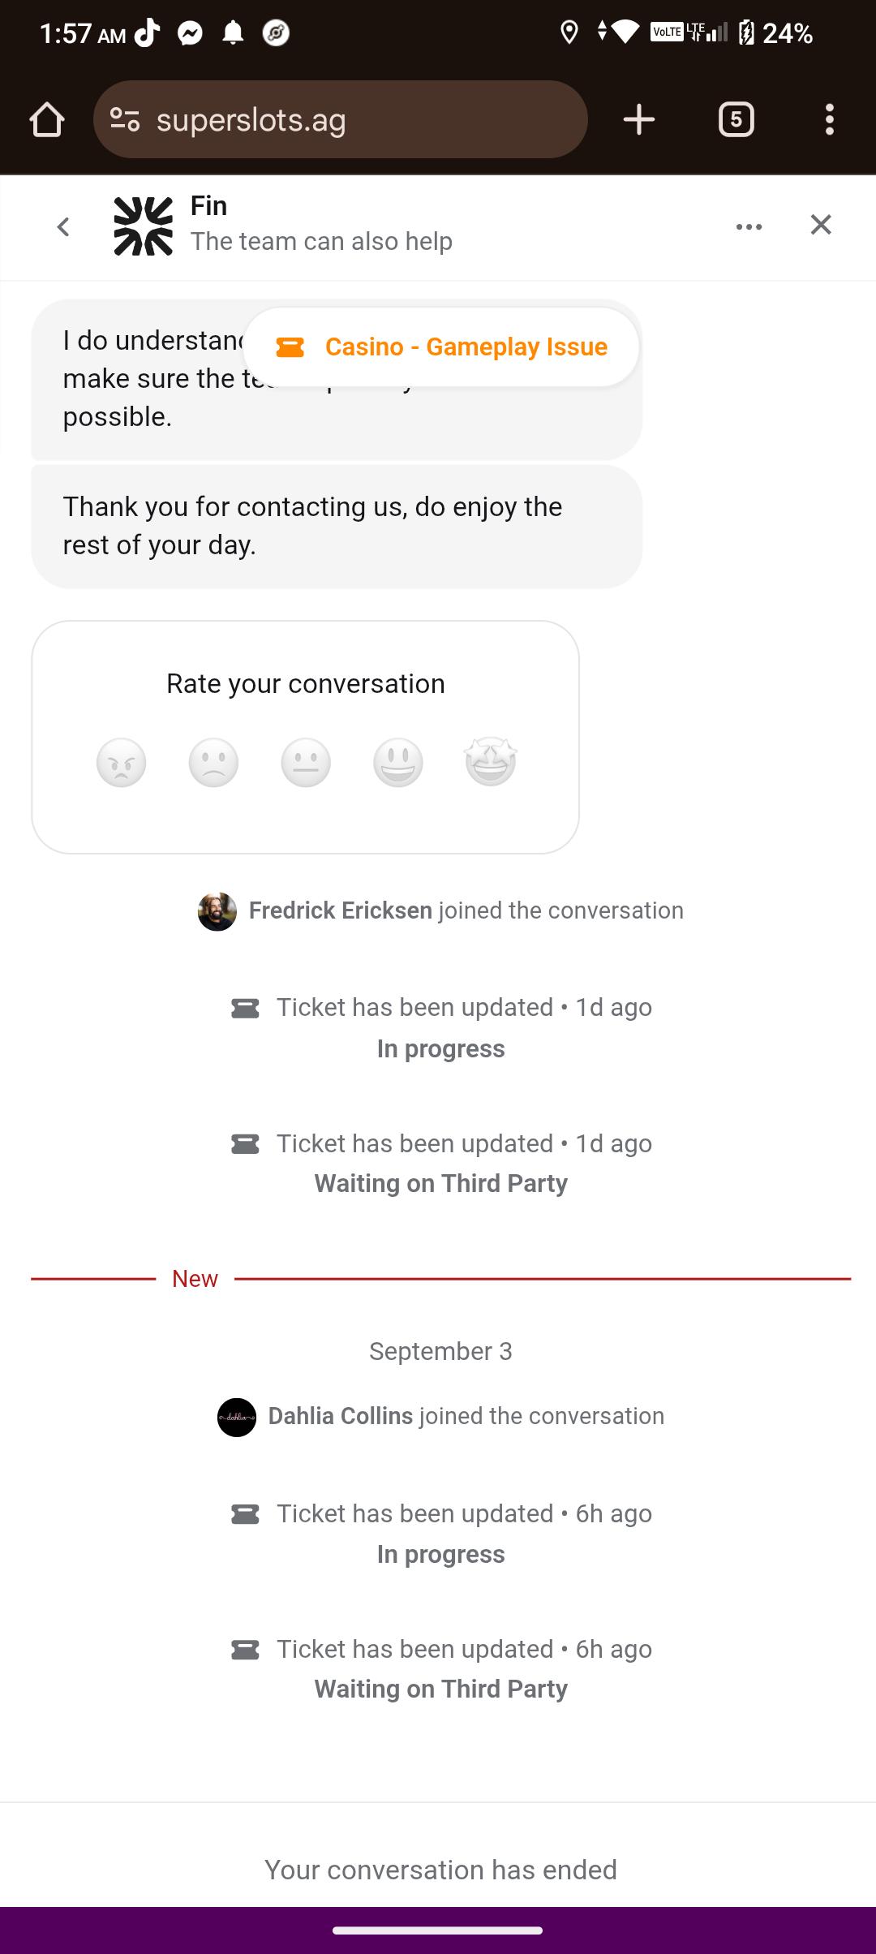
Task: Open the Casino - Gameplay Issue ticket
Action: point(441,347)
